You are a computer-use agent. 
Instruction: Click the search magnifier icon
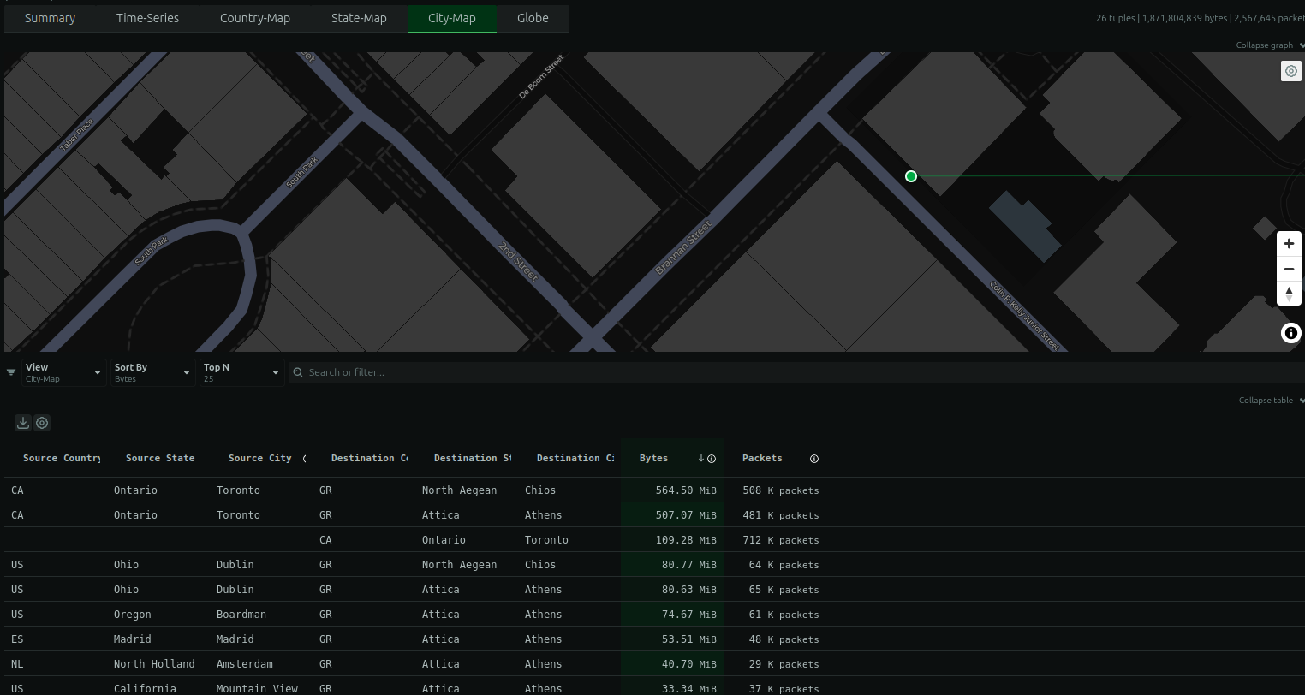click(x=298, y=372)
